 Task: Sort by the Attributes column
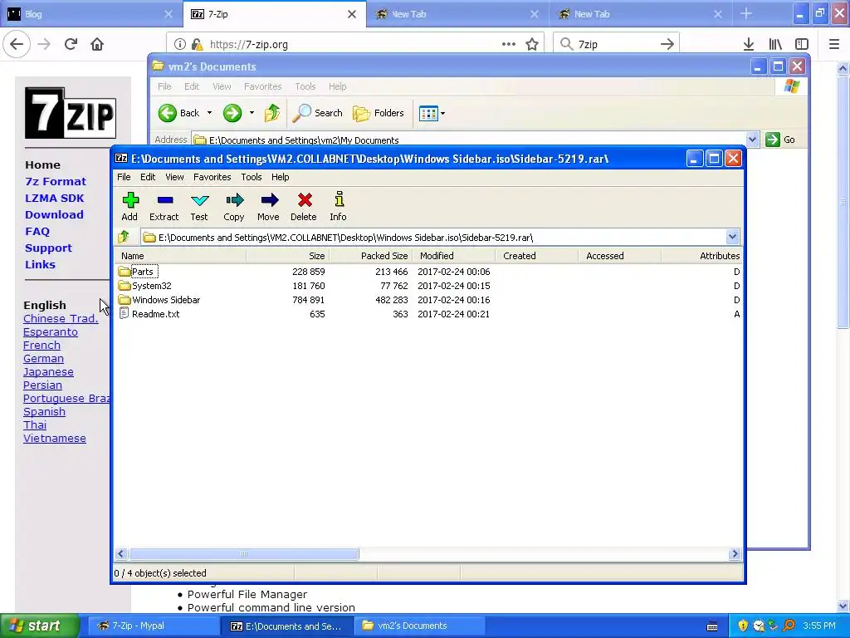pyautogui.click(x=702, y=256)
